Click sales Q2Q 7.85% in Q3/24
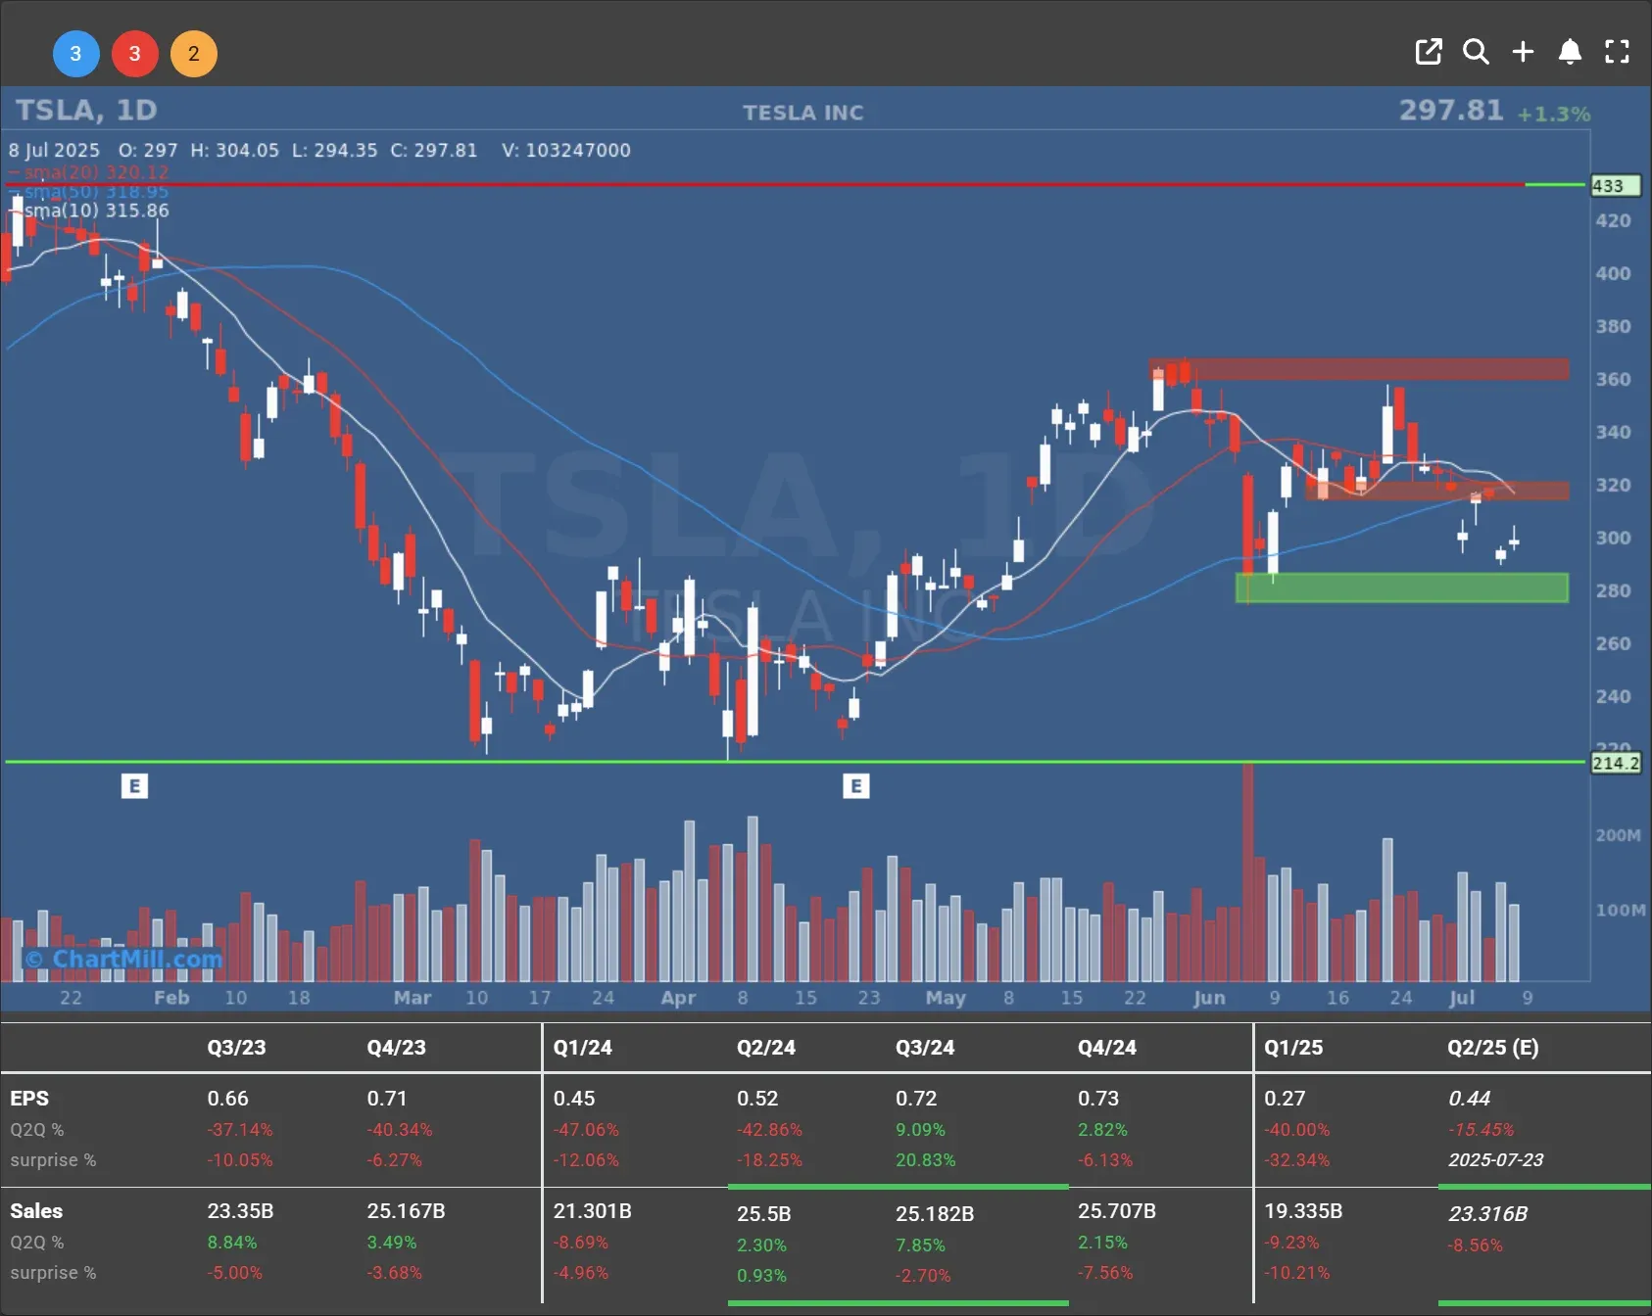The image size is (1652, 1316). (920, 1245)
